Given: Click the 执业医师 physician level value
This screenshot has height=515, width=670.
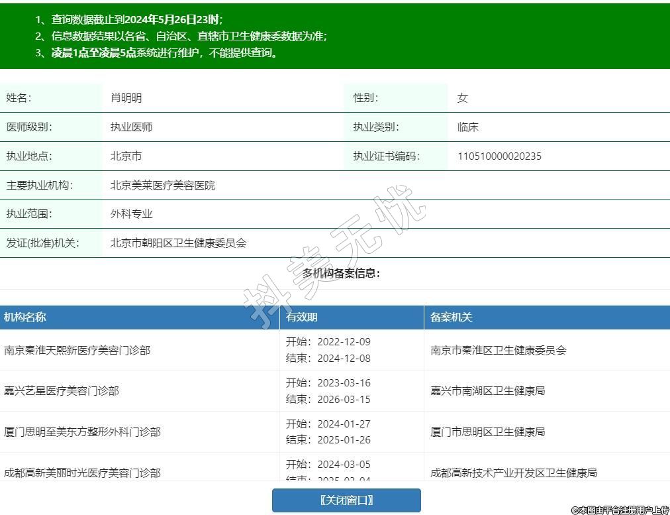Looking at the screenshot, I should click(x=131, y=127).
